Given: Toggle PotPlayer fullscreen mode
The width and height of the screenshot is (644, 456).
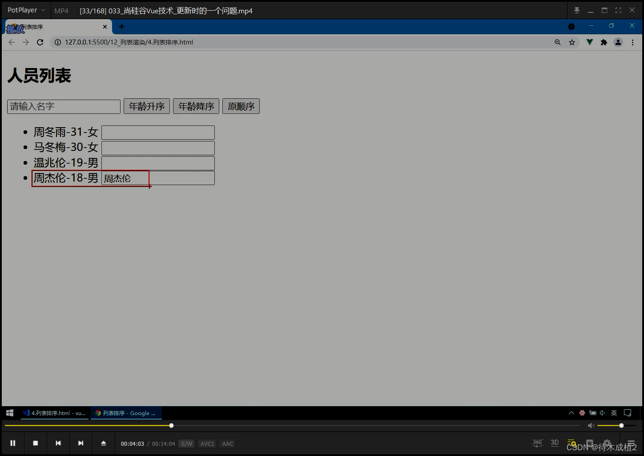Looking at the screenshot, I should coord(618,10).
